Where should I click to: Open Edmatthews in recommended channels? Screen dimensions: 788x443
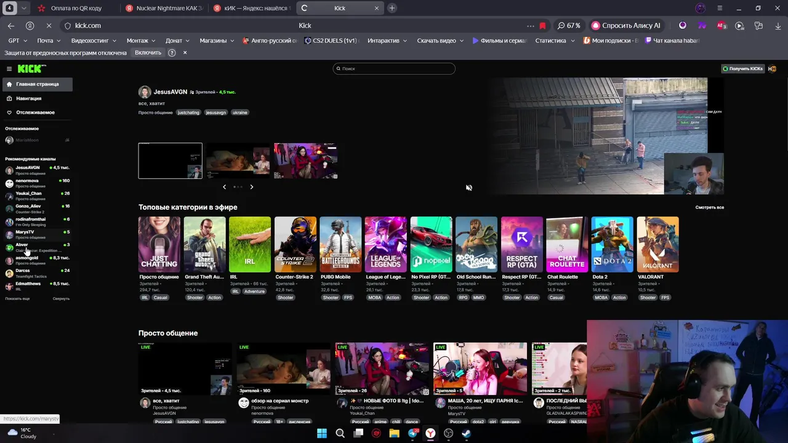tap(37, 286)
